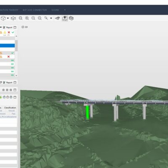Open the 3D cube view tool

pos(3,18)
